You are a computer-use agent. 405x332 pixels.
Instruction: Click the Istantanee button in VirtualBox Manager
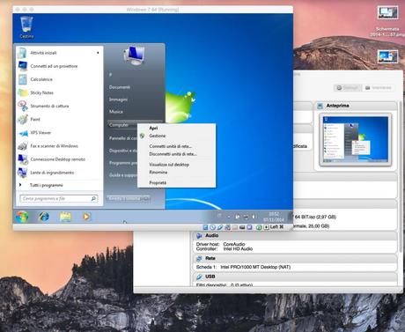[x=378, y=88]
